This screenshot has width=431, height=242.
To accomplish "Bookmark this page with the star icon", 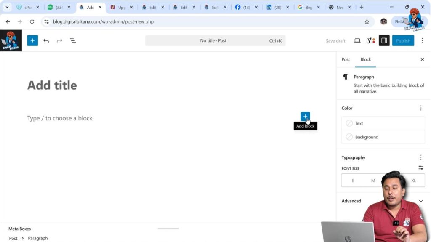I will [367, 22].
